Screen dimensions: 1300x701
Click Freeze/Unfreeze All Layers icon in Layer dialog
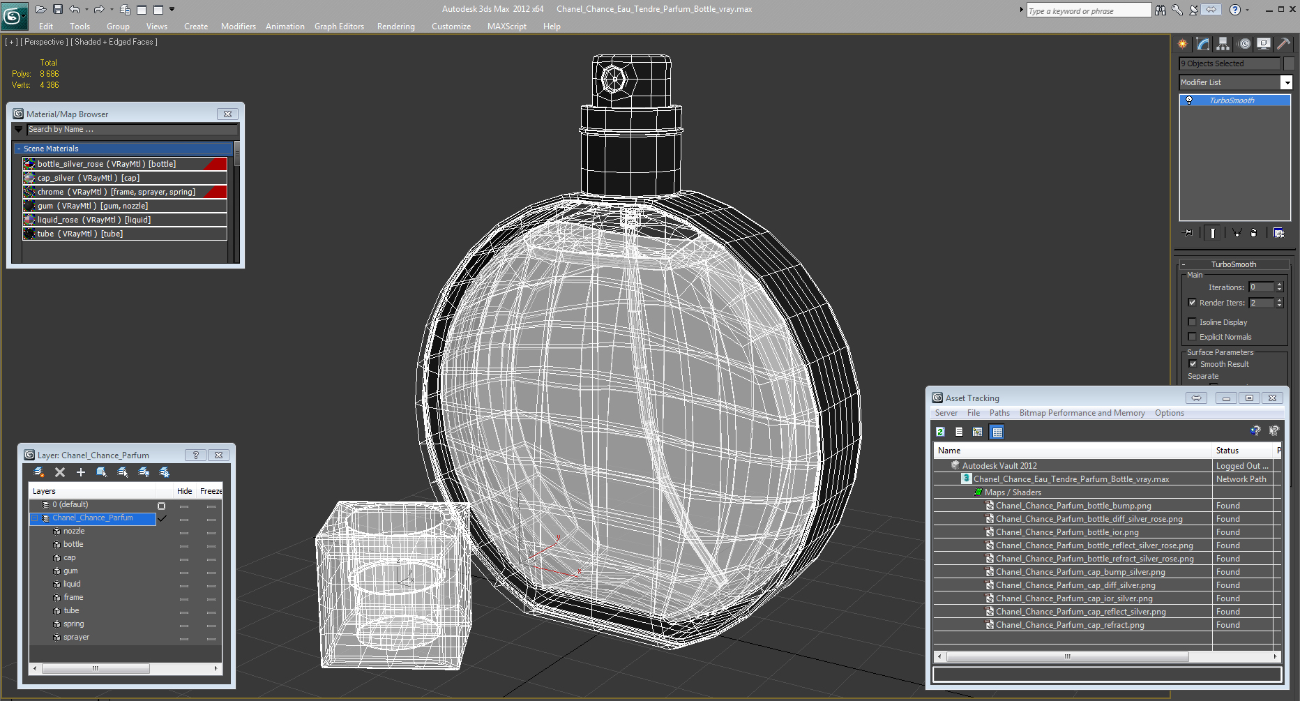point(165,472)
